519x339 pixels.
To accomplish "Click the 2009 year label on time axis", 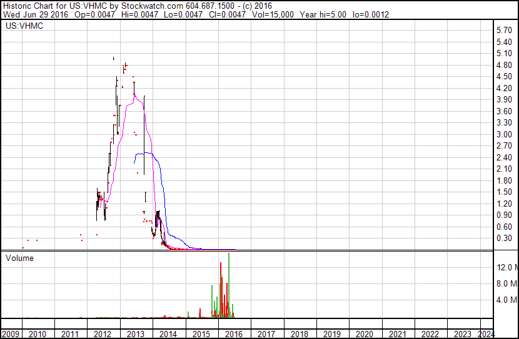I will tap(11, 334).
